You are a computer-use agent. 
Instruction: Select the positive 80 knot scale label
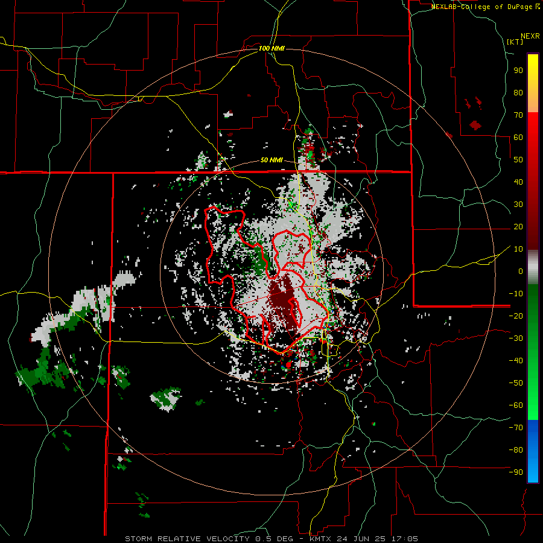click(518, 93)
